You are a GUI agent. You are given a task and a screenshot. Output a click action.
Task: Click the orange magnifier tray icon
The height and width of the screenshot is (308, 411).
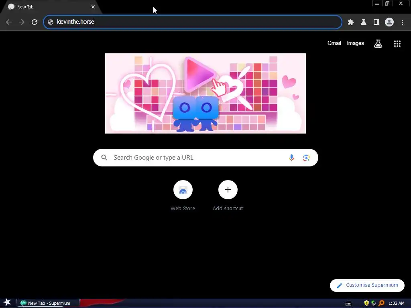pos(381,303)
